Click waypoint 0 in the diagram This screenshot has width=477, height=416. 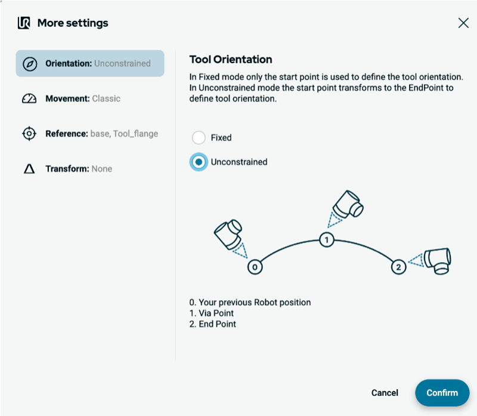click(x=255, y=267)
